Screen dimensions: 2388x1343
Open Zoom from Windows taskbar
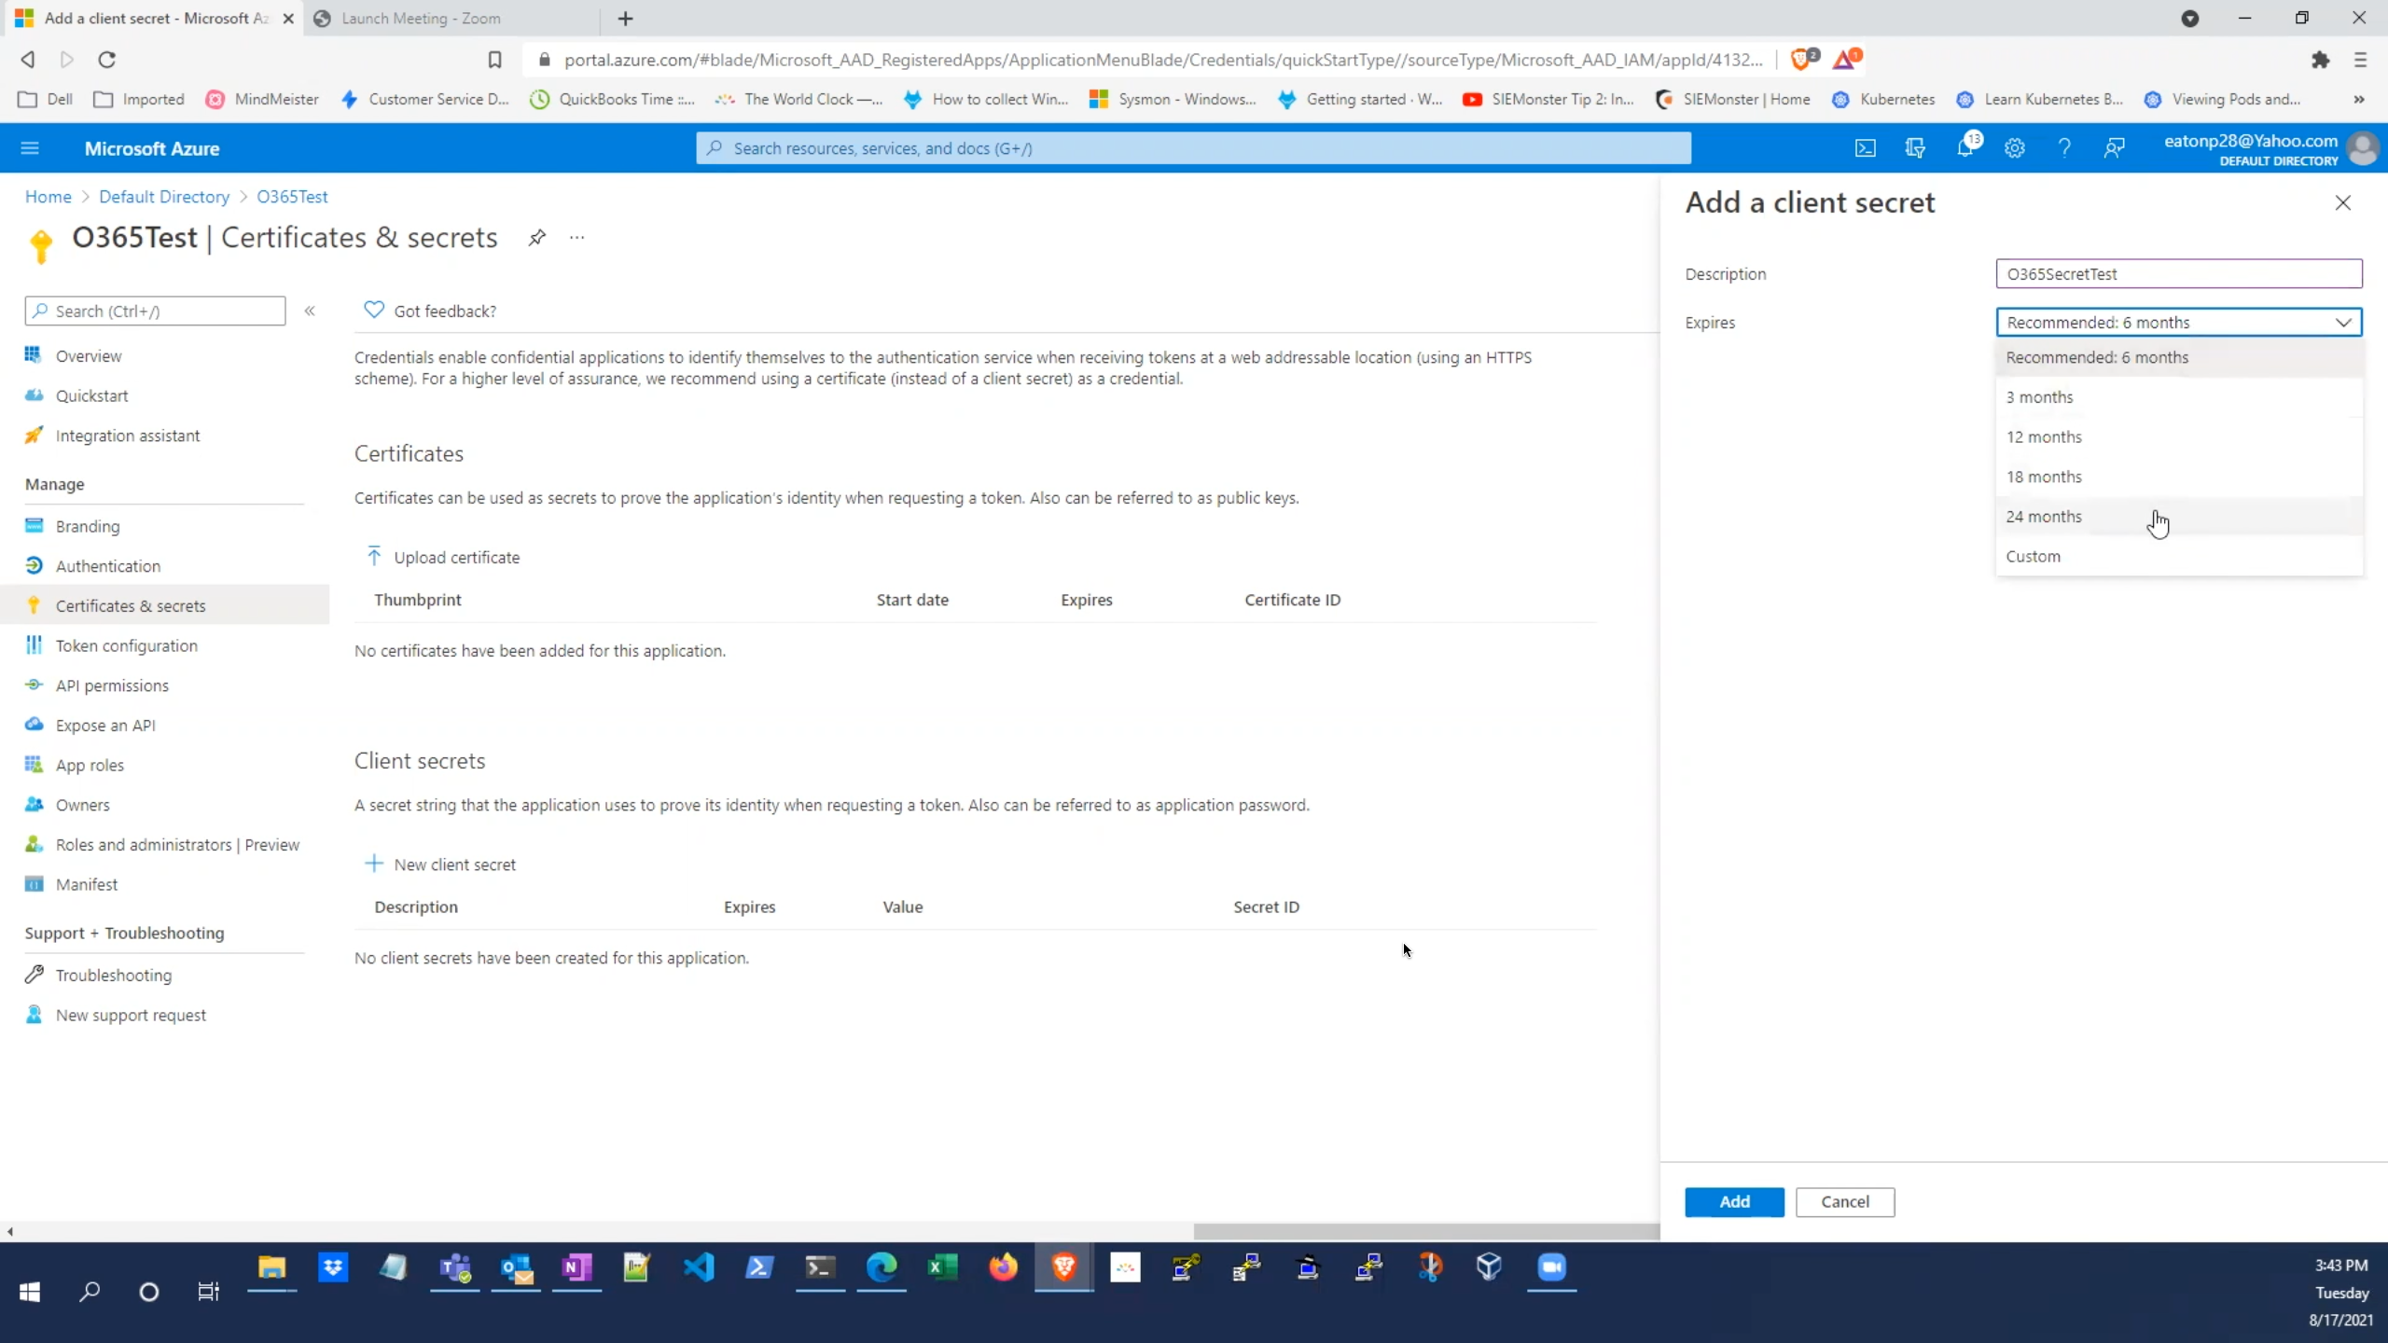(x=1551, y=1267)
